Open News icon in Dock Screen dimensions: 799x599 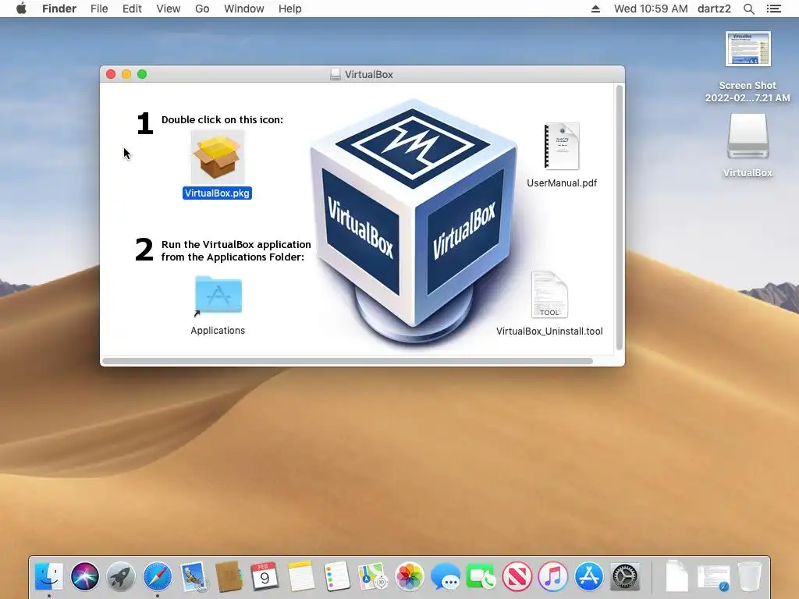[517, 576]
